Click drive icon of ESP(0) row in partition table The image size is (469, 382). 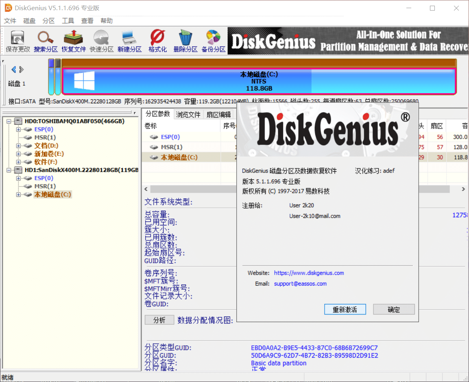(154, 137)
